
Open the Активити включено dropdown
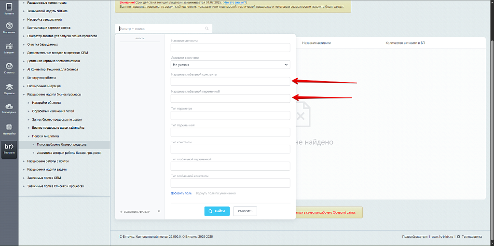pyautogui.click(x=230, y=65)
